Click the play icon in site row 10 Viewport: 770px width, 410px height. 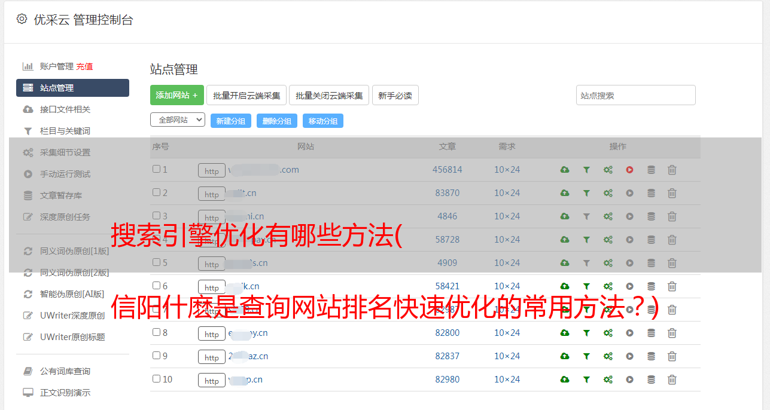tap(629, 380)
